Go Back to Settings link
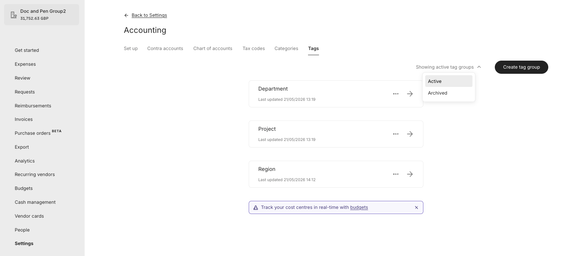Viewport: 586px width, 256px height. pos(149,15)
